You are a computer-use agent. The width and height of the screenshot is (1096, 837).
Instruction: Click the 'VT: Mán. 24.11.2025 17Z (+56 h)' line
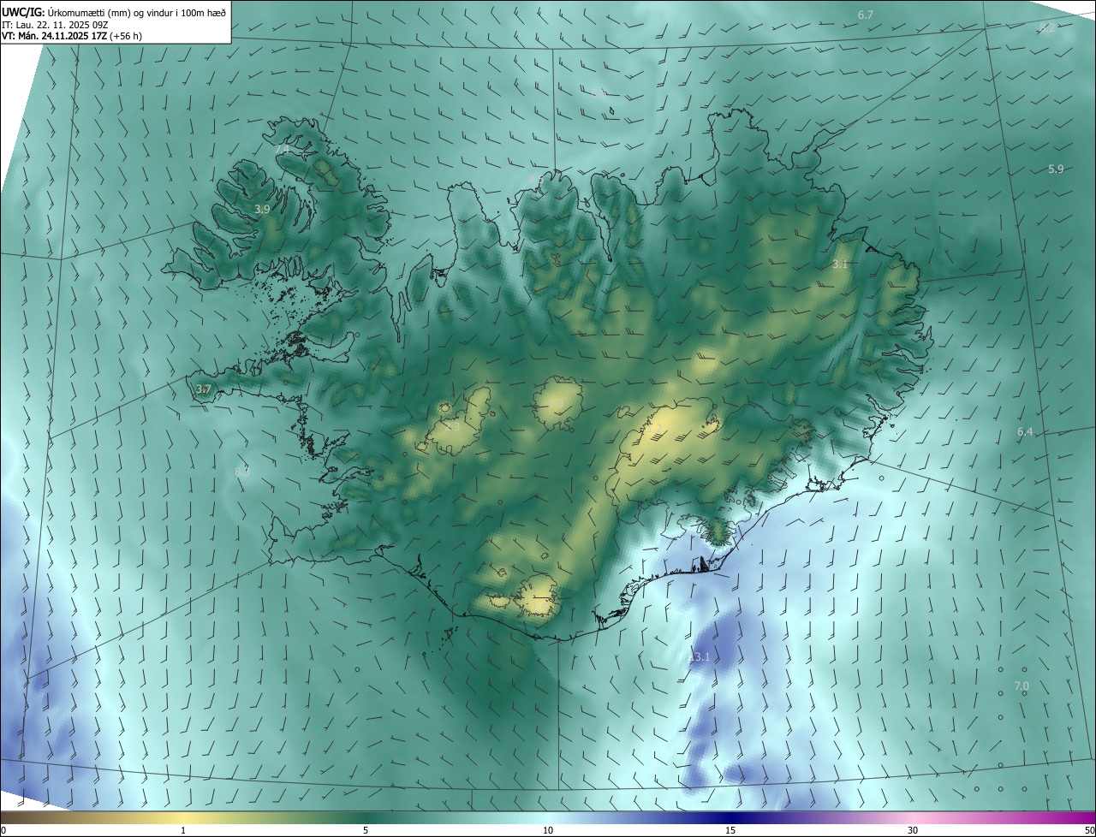tap(71, 36)
